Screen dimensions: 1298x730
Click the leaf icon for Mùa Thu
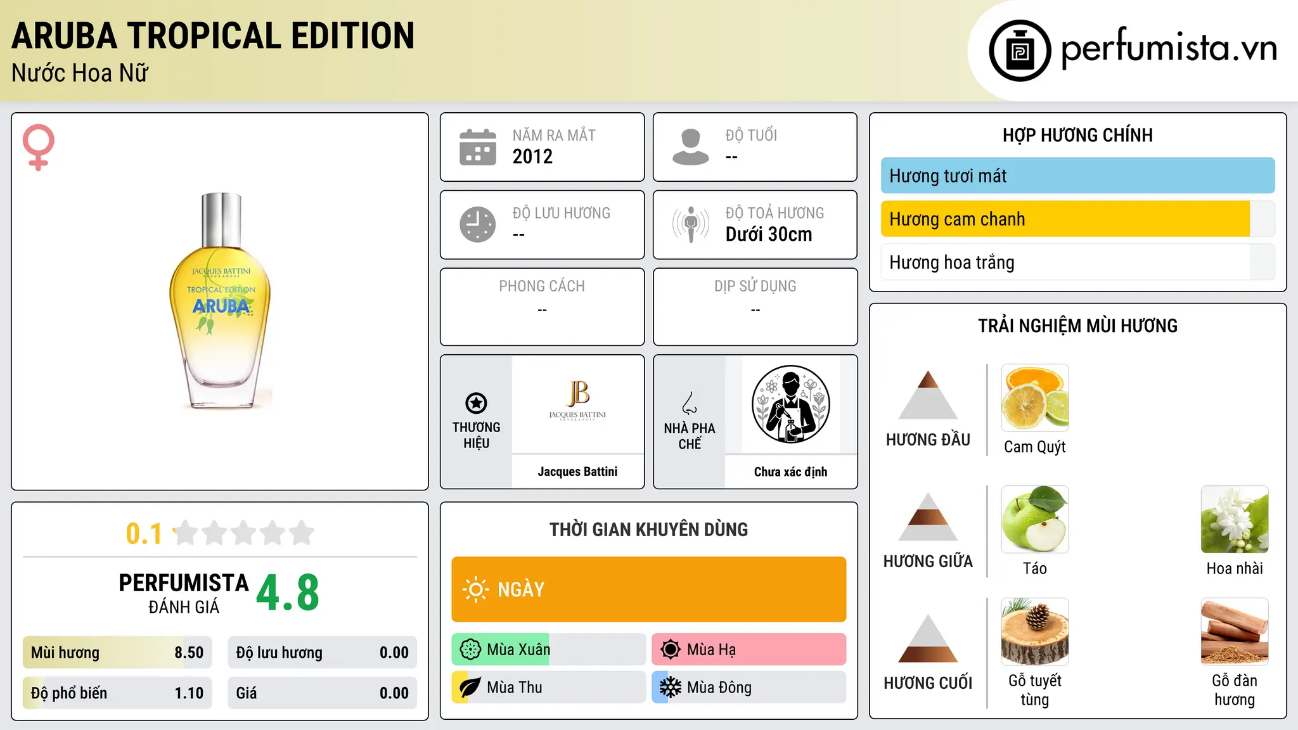pyautogui.click(x=470, y=688)
